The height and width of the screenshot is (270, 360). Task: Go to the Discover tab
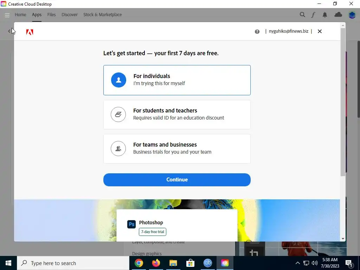point(70,15)
